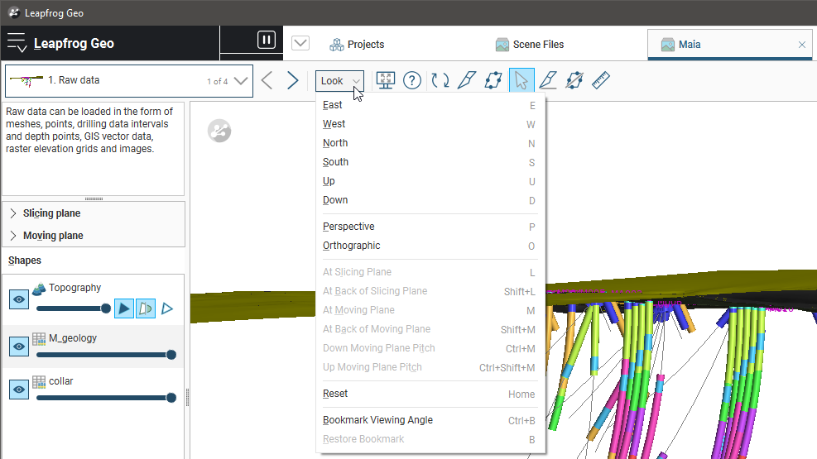Image resolution: width=817 pixels, height=459 pixels.
Task: Open the processing queue dropdown arrow
Action: point(300,43)
